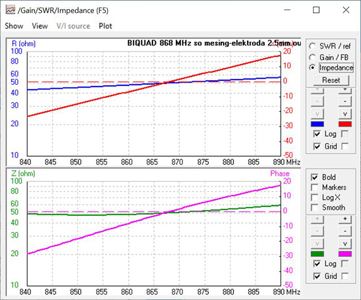Click the plus button above the magenta swatch
This screenshot has height=300, width=361.
point(345,220)
